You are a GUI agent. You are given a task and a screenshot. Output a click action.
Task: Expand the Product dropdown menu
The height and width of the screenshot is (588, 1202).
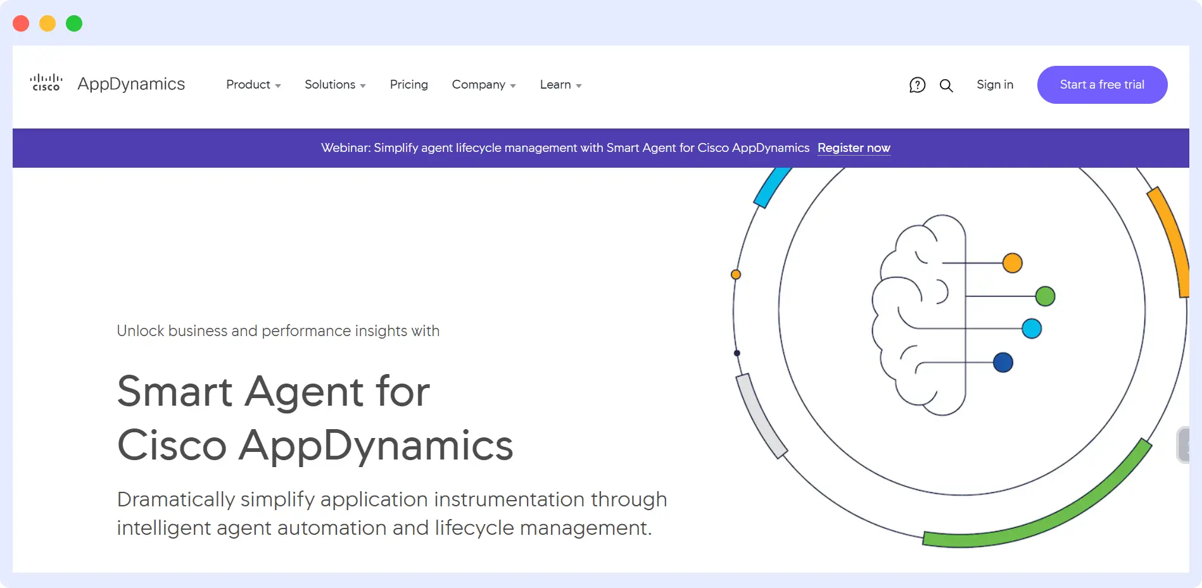(253, 84)
